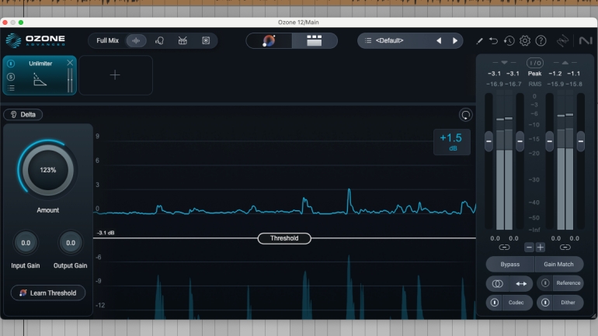The width and height of the screenshot is (598, 336).
Task: Toggle the I/O meter view
Action: (x=534, y=63)
